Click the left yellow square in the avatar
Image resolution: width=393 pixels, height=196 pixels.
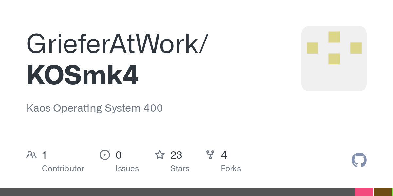pos(312,48)
